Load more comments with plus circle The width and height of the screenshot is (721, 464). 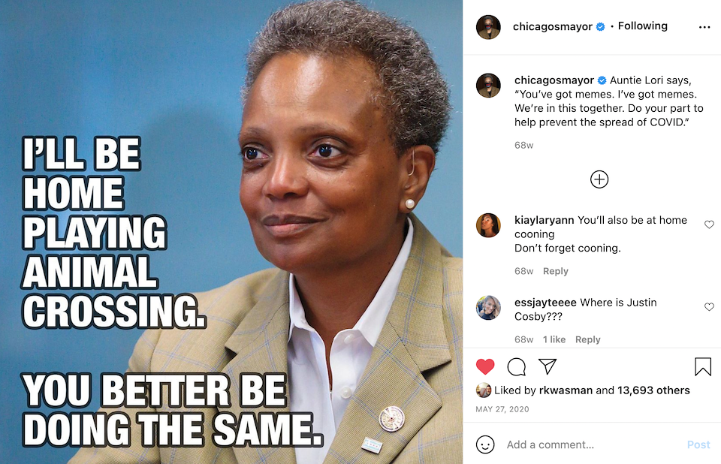pos(599,179)
